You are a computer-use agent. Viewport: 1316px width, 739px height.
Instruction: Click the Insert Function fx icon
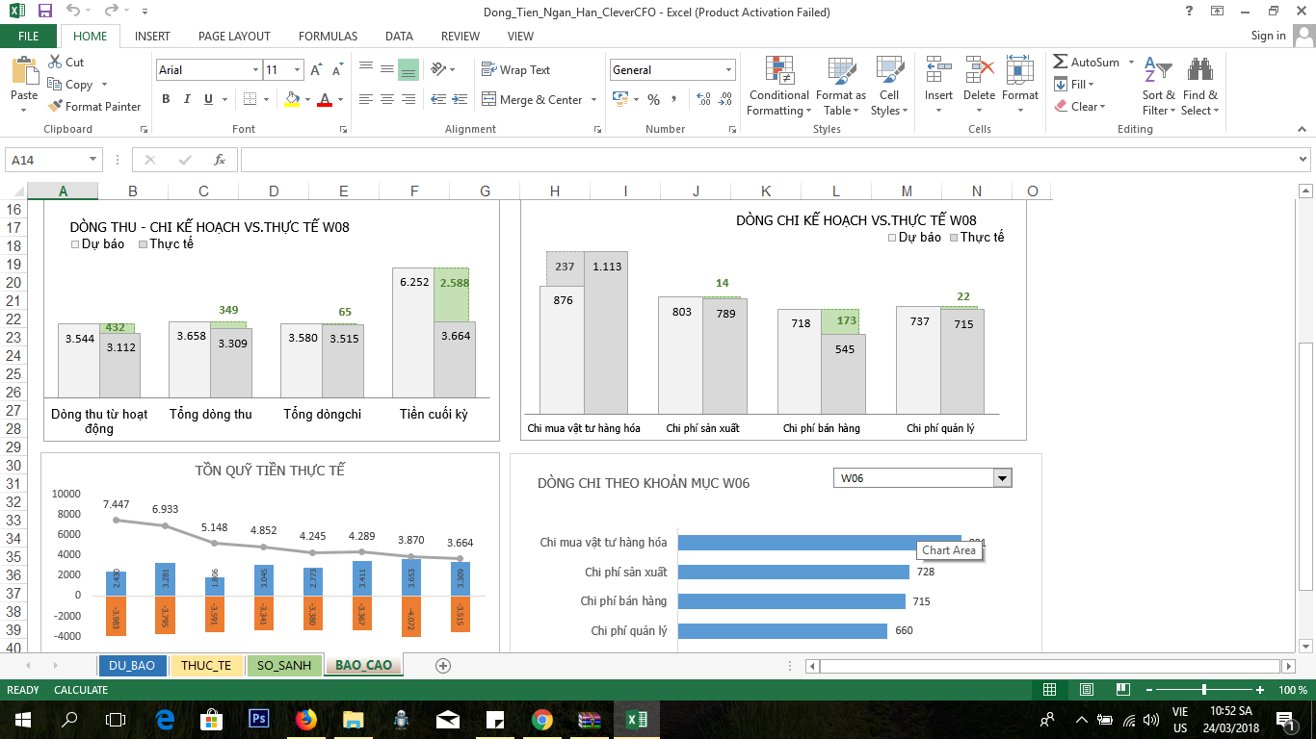(220, 160)
